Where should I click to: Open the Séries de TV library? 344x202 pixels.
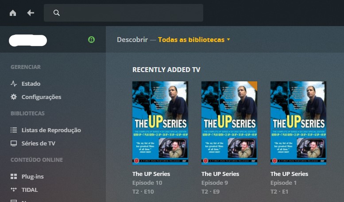pos(39,143)
